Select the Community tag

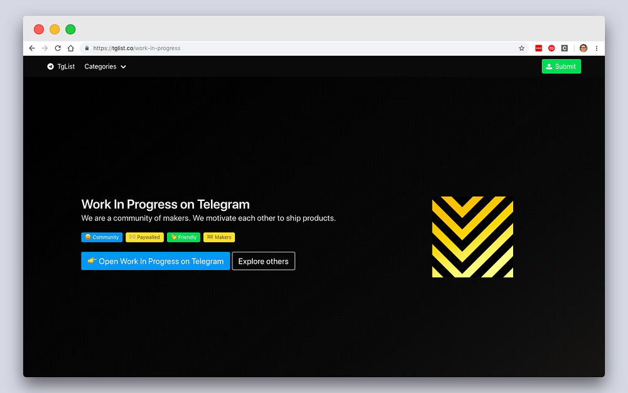click(x=102, y=237)
